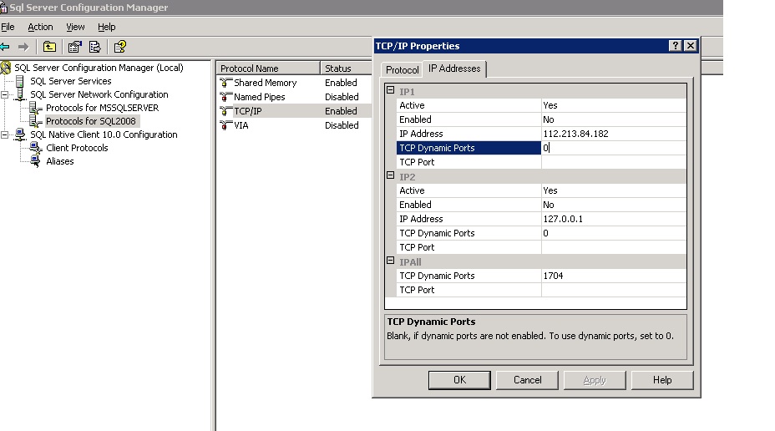Click the dialog context help question-mark button

click(x=675, y=46)
